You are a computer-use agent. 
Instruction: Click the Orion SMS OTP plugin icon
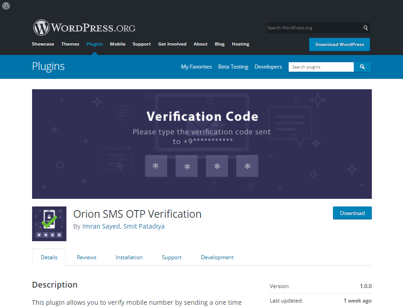(x=49, y=224)
